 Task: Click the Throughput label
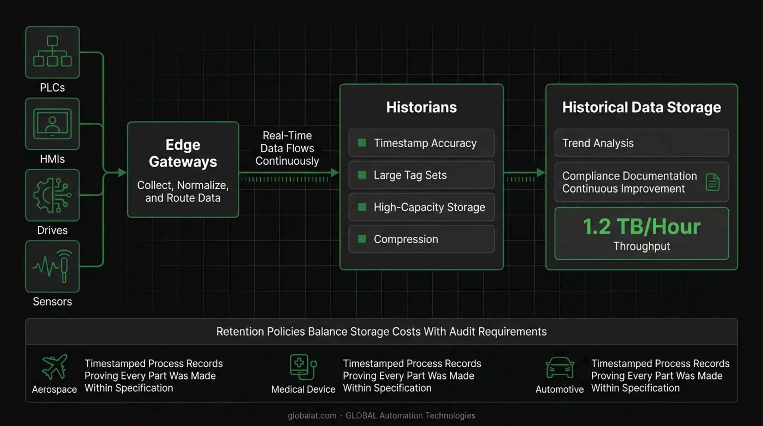641,246
